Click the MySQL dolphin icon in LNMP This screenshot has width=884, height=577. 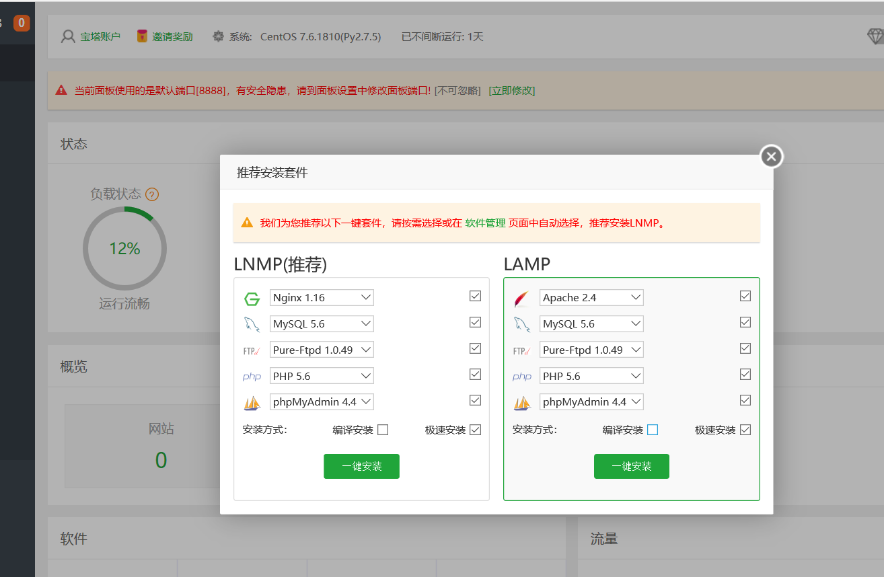click(x=252, y=325)
